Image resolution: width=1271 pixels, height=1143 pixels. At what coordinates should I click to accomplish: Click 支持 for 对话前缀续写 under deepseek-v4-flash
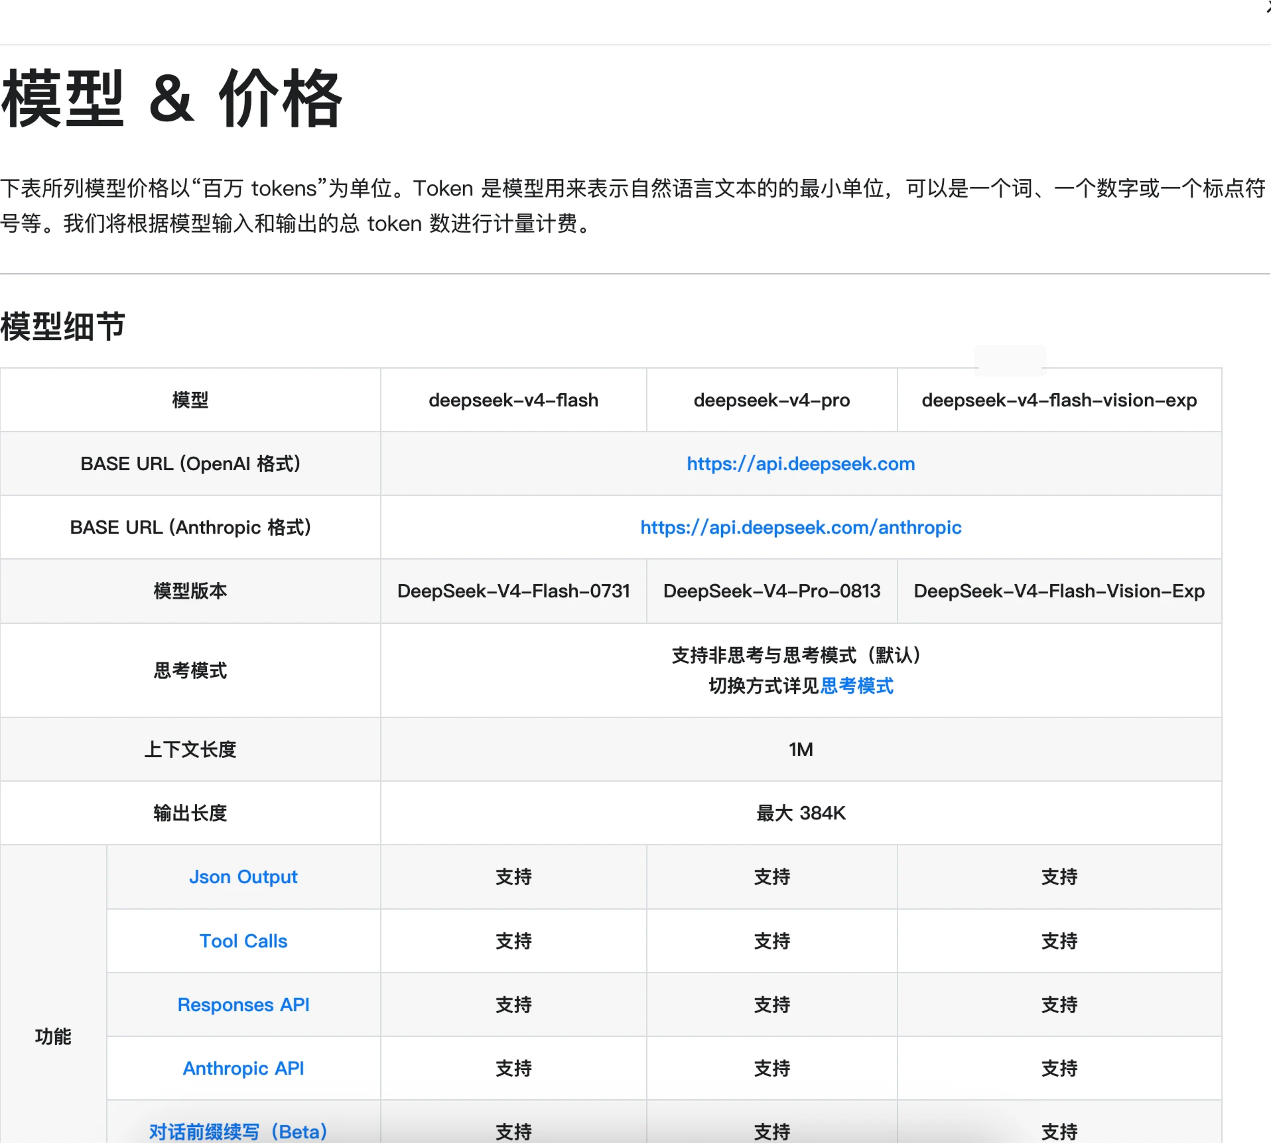click(513, 1132)
